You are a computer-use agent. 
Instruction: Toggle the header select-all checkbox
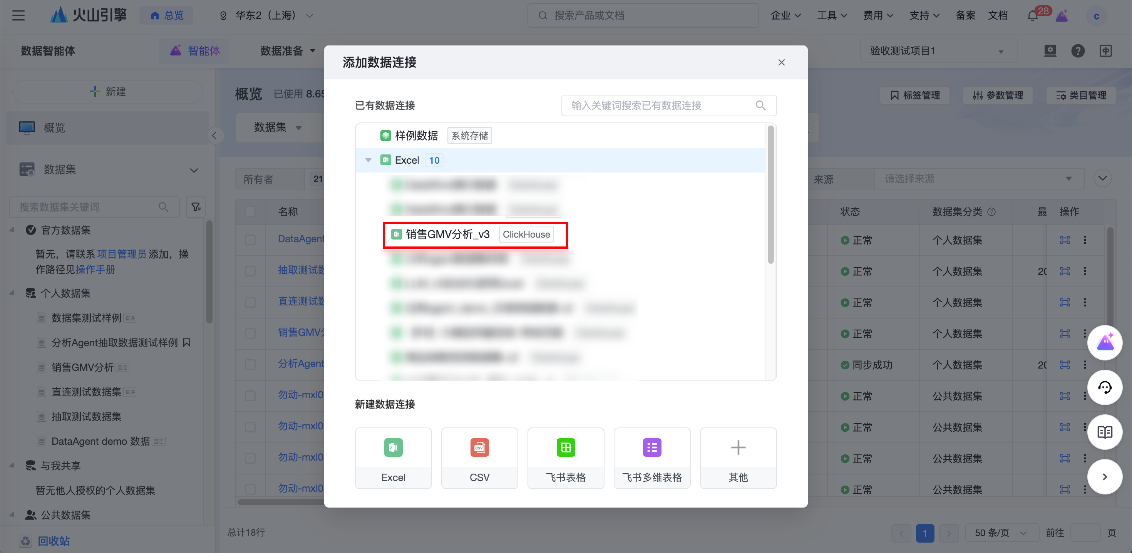(x=251, y=211)
